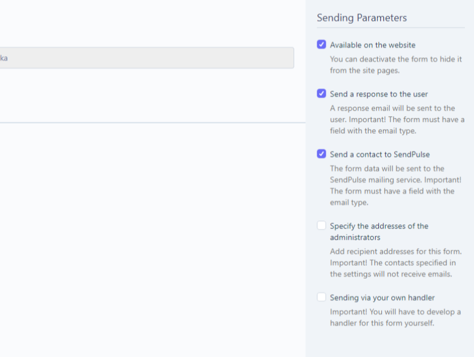The height and width of the screenshot is (357, 474).
Task: Click the 'Add recipient addresses for this form' description
Action: point(396,262)
